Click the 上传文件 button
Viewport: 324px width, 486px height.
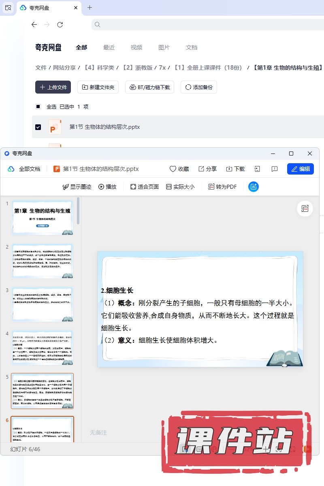click(53, 87)
